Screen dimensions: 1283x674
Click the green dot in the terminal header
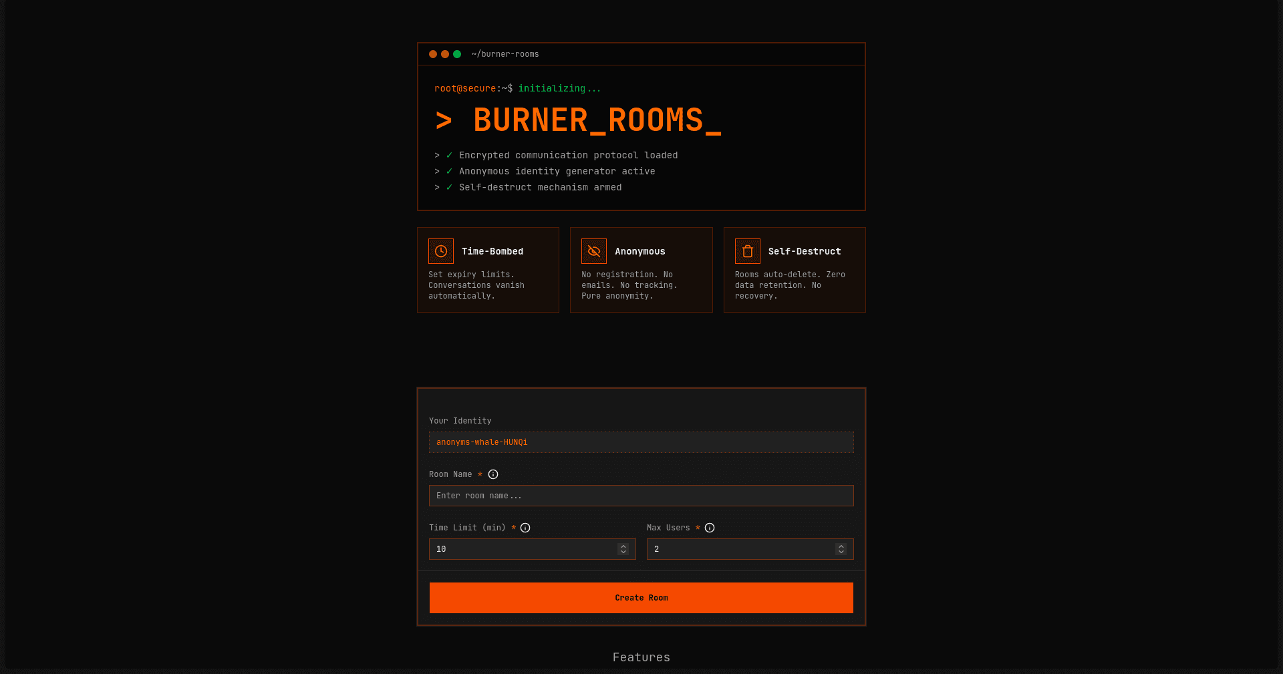tap(456, 54)
